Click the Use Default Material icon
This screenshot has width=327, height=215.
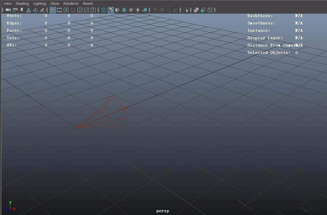(117, 10)
